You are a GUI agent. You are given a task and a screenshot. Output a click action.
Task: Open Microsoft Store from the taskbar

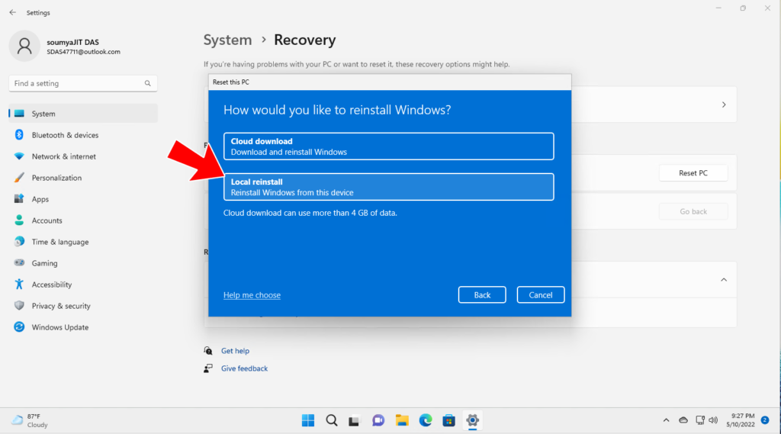click(448, 420)
